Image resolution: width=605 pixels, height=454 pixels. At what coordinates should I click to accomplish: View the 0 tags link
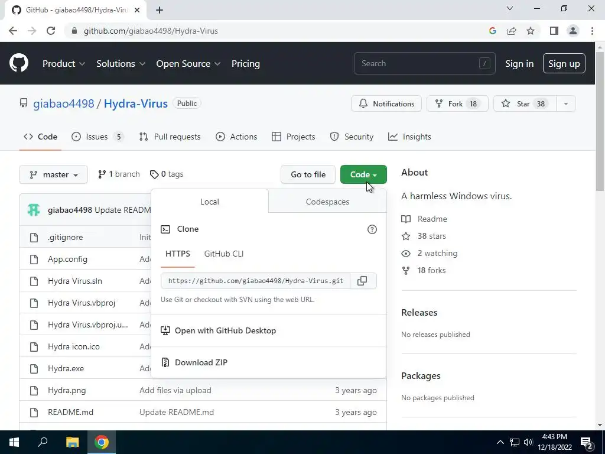[167, 174]
